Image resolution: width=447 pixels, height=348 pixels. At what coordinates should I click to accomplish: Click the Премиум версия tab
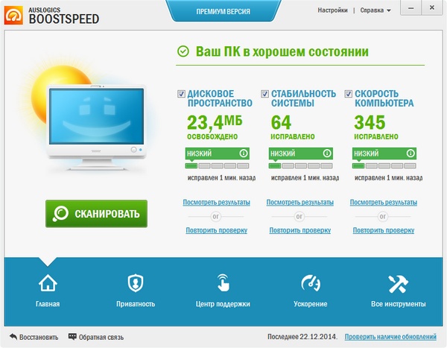point(223,13)
